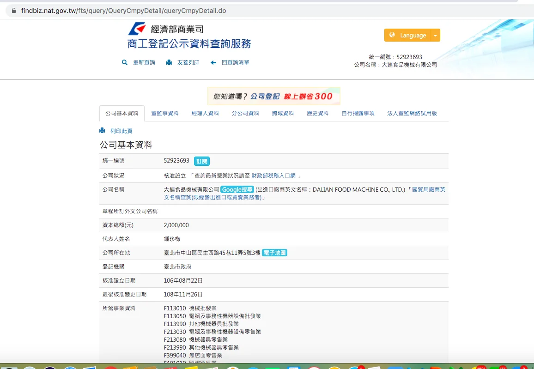Click the 經濟部商業司 logo

pos(137,29)
